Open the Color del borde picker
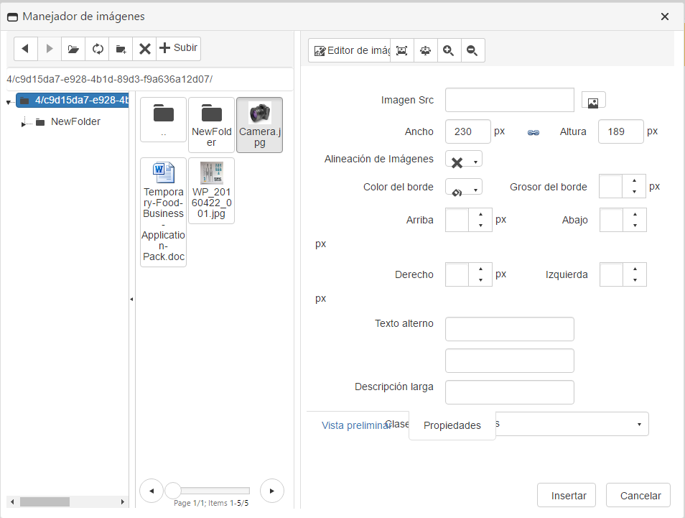The image size is (685, 518). pos(464,188)
